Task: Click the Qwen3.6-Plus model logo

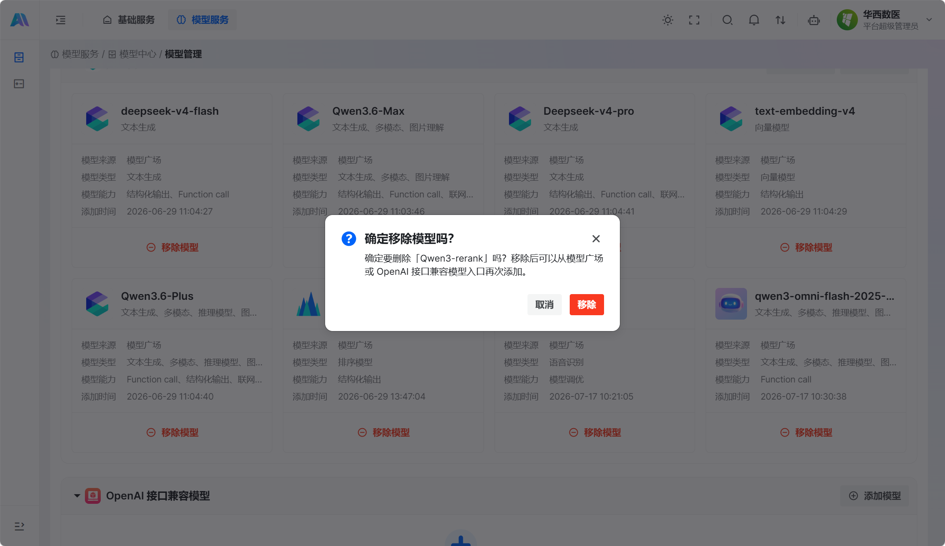Action: click(x=97, y=304)
